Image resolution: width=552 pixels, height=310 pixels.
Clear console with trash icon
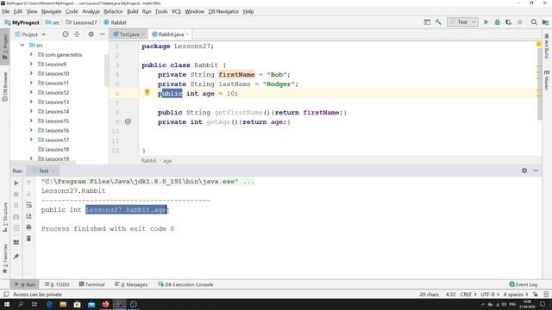pyautogui.click(x=28, y=239)
